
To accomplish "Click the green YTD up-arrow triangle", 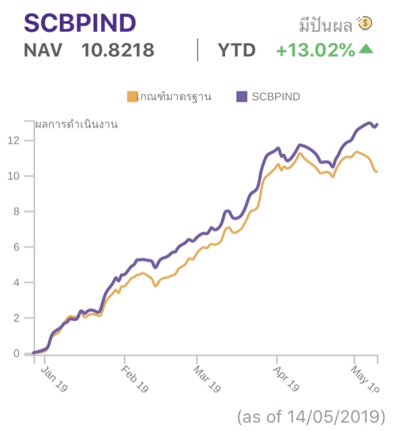I will [366, 49].
